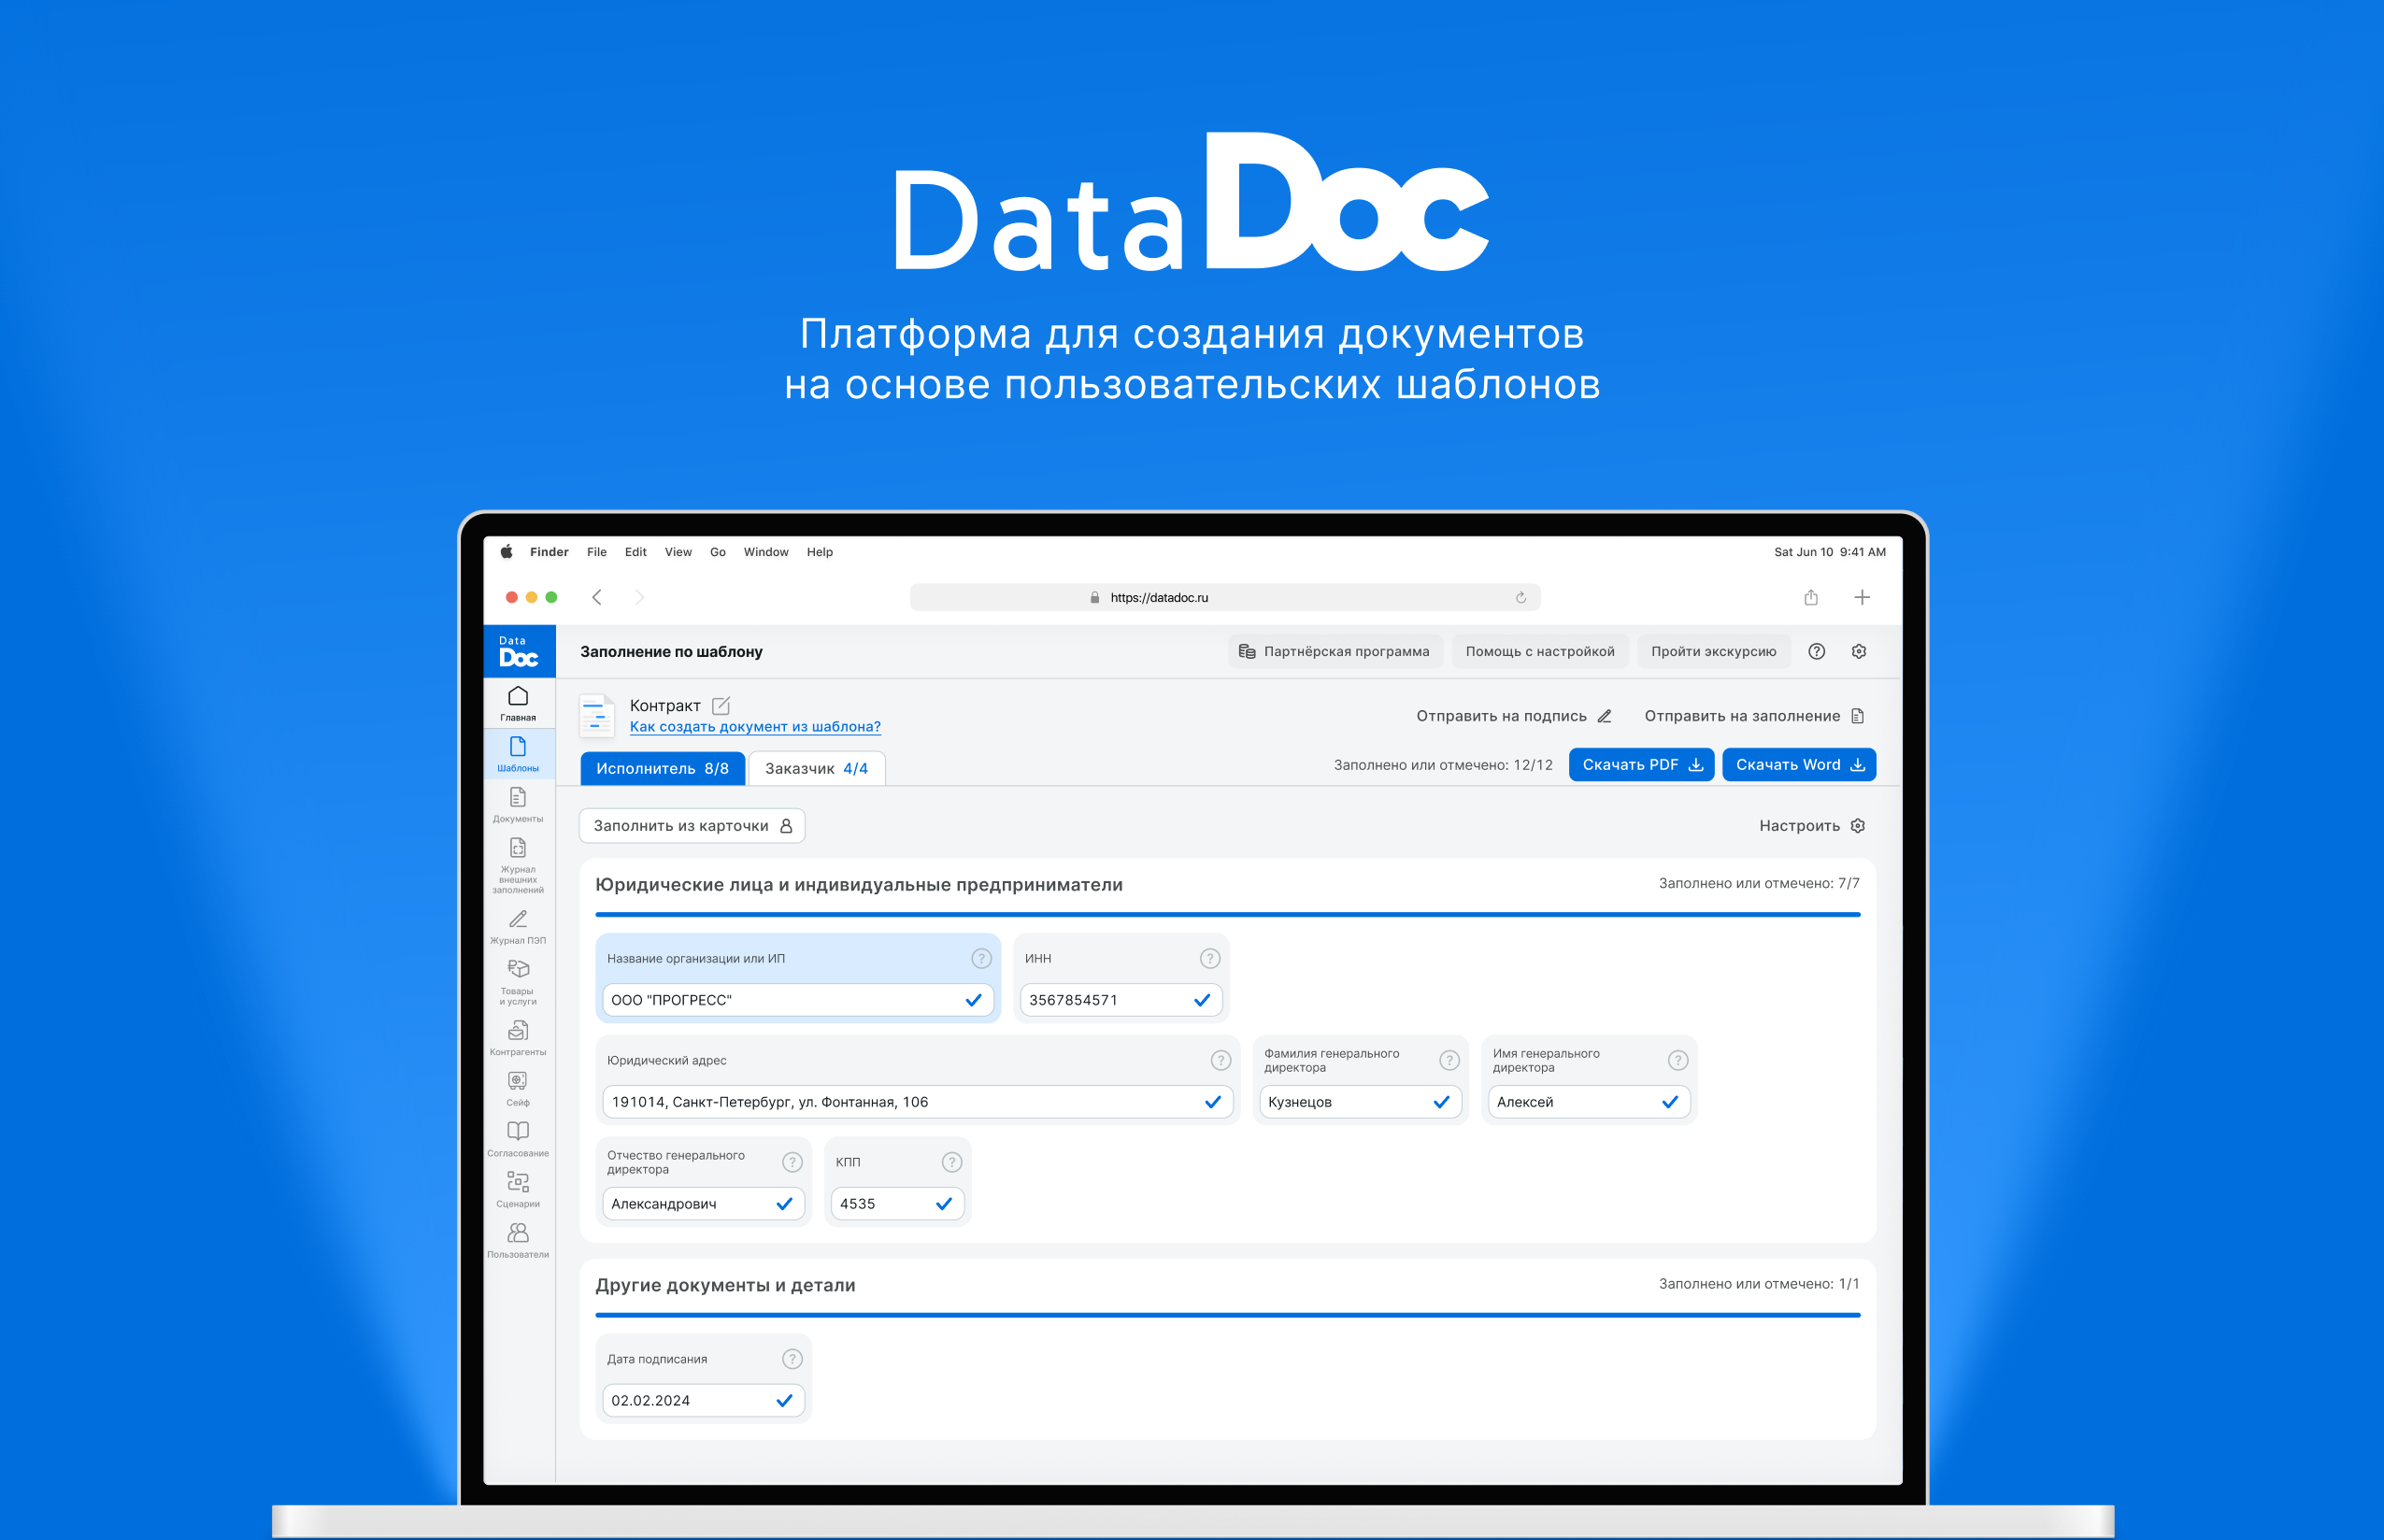2384x1540 pixels.
Task: Click the ООО "ПРОГРЕСС" organization name field
Action: click(x=798, y=1000)
